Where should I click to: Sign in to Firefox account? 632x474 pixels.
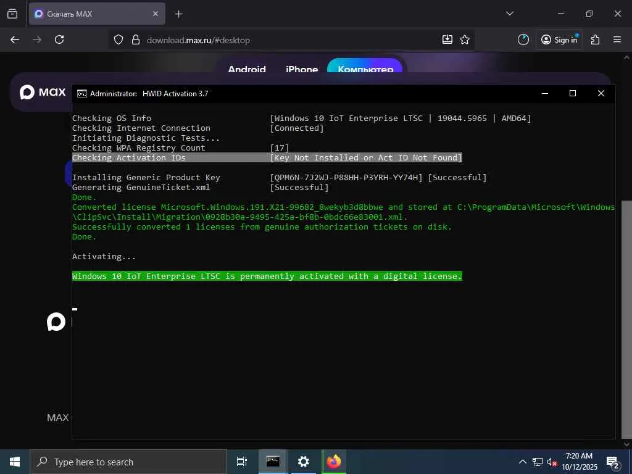[x=559, y=39]
